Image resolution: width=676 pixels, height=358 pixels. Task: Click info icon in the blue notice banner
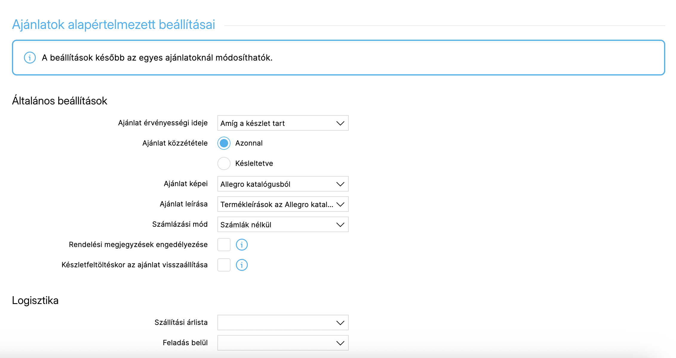pos(30,58)
